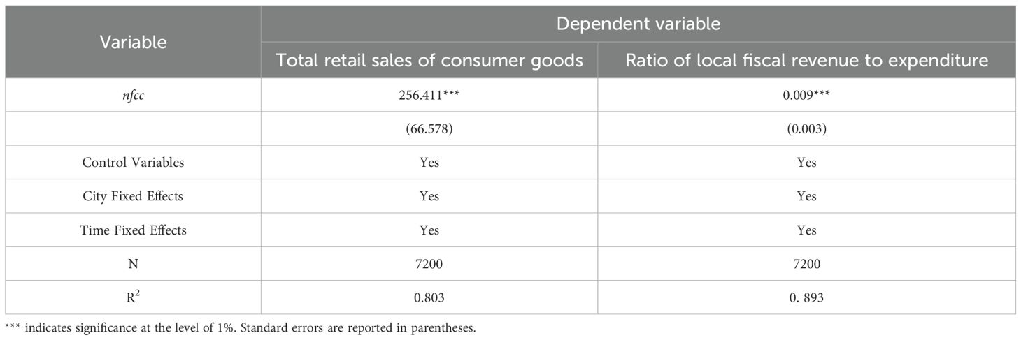Select the standard error (66.578)

(429, 128)
